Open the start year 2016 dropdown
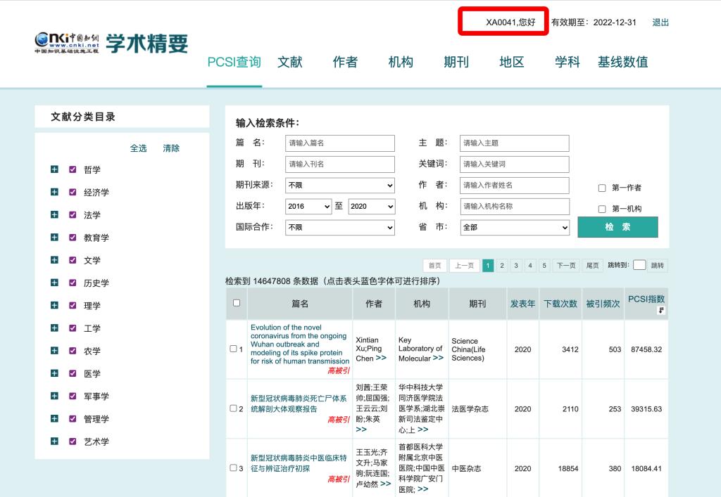721x497 pixels. 308,206
